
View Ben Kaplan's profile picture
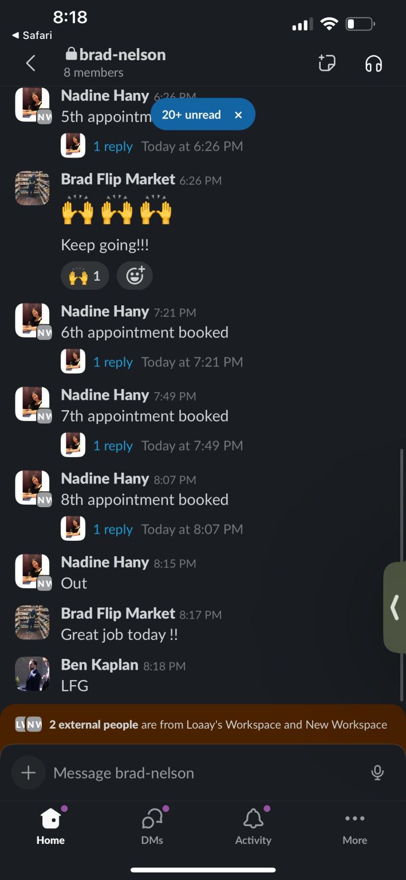click(32, 674)
